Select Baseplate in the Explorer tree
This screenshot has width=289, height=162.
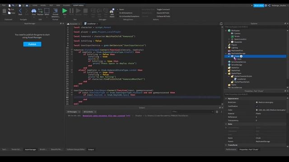pyautogui.click(x=238, y=42)
